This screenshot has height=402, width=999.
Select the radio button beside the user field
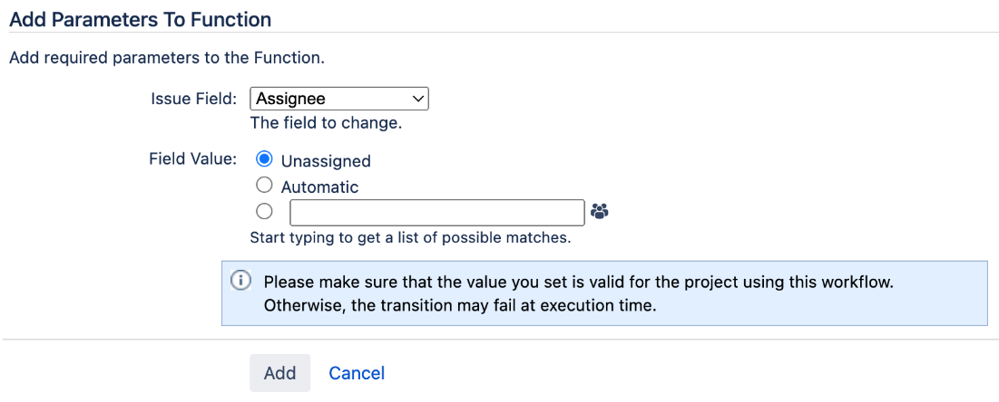point(264,212)
